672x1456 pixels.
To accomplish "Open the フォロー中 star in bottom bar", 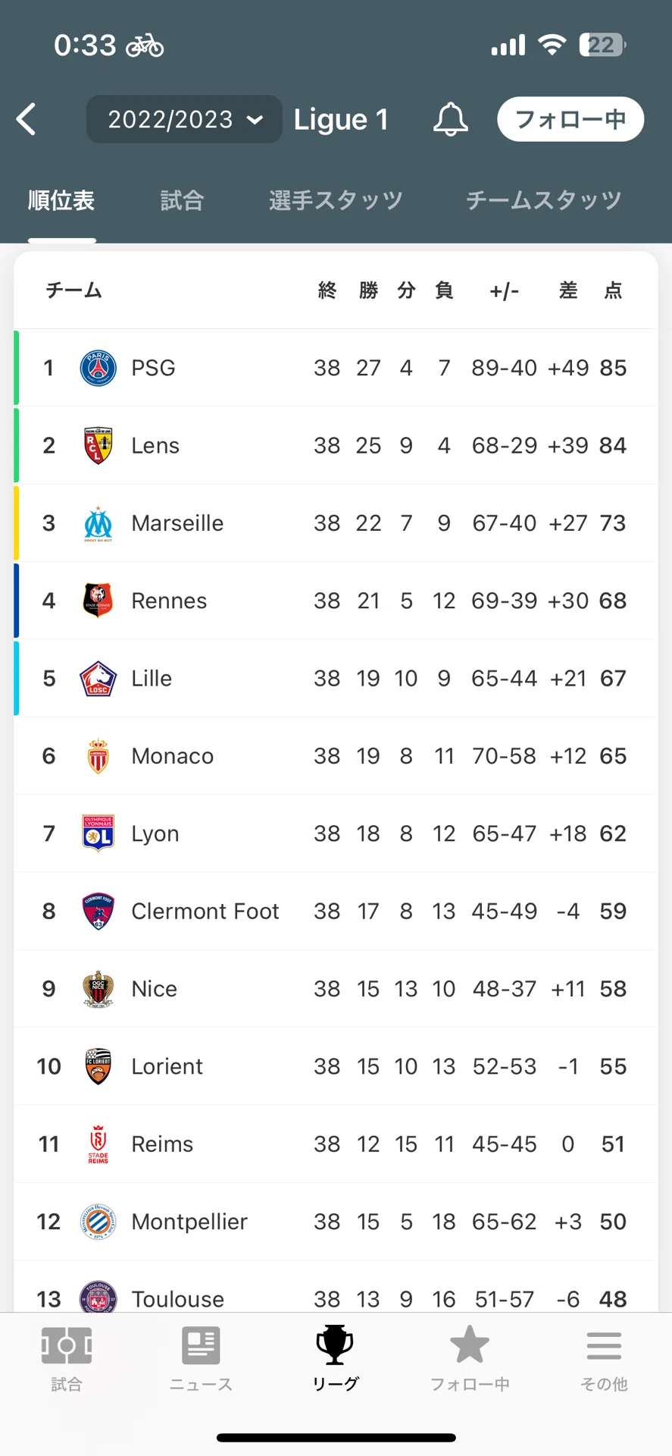I will 470,1359.
